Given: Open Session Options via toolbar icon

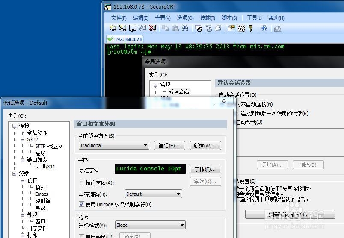Looking at the screenshot, I should pos(231,28).
